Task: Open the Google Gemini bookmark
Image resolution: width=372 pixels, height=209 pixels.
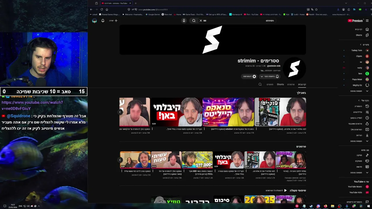Action: point(153,14)
